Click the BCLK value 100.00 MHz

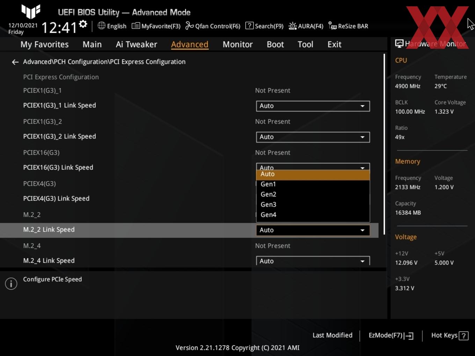point(410,112)
